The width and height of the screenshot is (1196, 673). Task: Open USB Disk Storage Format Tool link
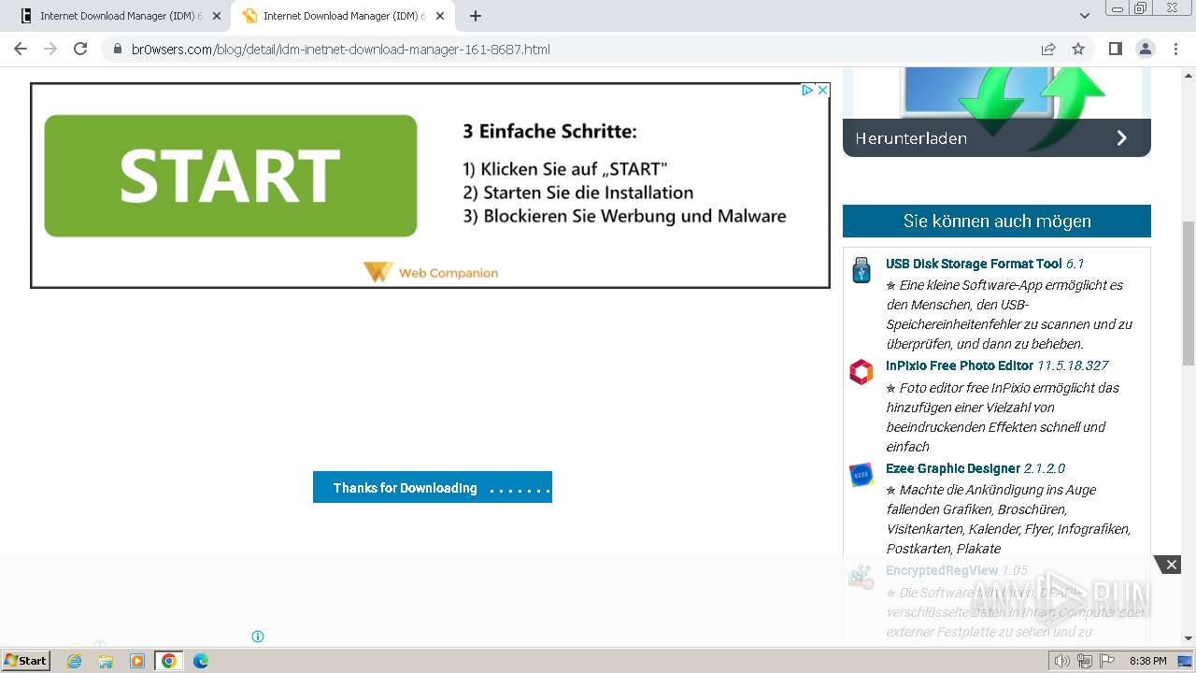pos(974,264)
